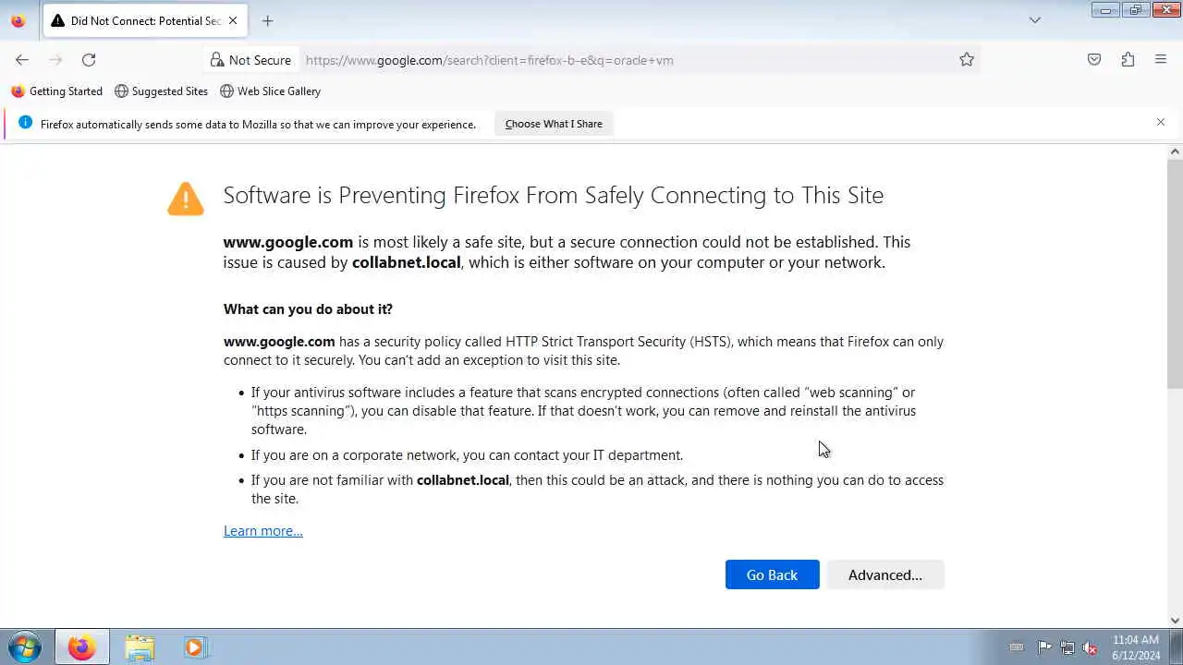Bookmark this page with the star icon
Viewport: 1183px width, 665px height.
coord(967,60)
